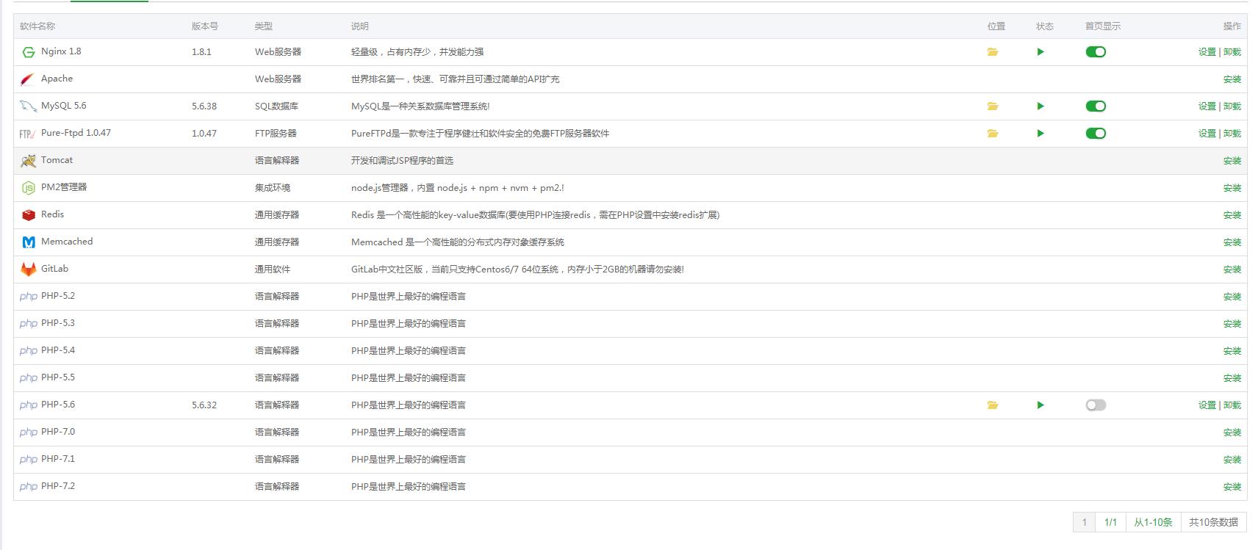Click the Memcached software name
This screenshot has width=1258, height=550.
click(x=67, y=242)
